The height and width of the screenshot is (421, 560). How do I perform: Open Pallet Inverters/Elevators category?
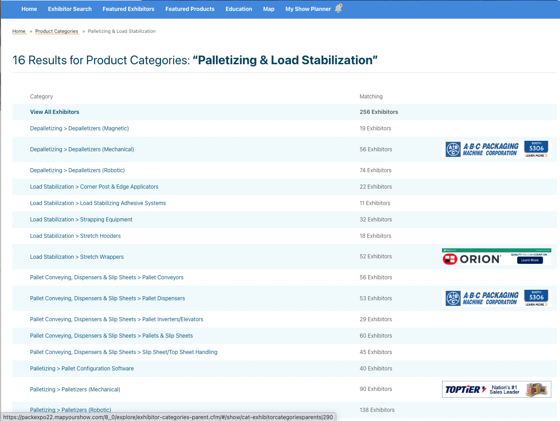[117, 319]
